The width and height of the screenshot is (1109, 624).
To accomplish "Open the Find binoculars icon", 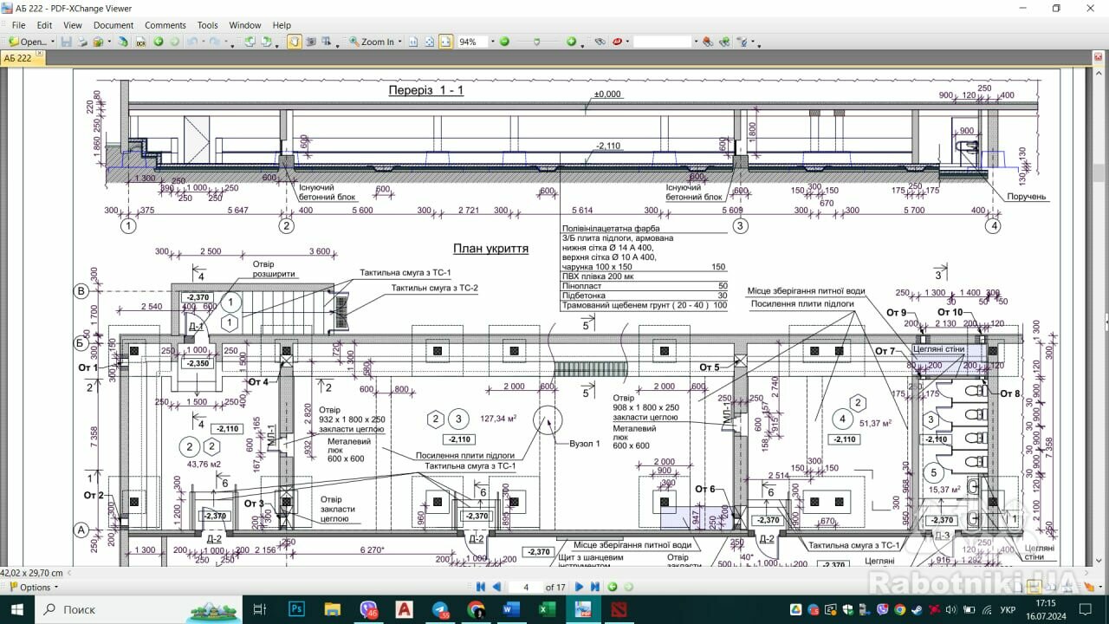I will point(600,42).
